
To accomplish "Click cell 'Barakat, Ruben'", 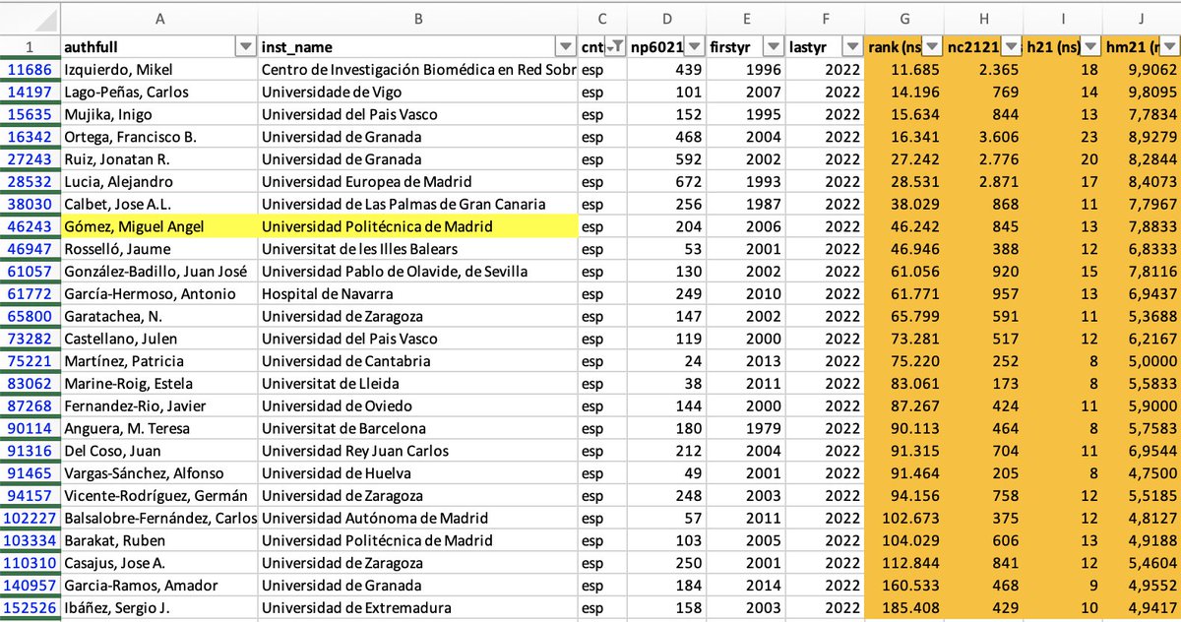I will tap(159, 540).
